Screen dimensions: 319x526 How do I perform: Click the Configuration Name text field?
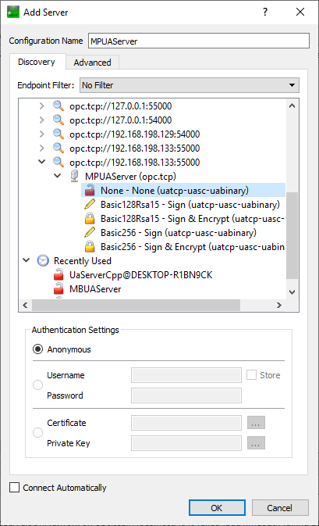pyautogui.click(x=199, y=41)
